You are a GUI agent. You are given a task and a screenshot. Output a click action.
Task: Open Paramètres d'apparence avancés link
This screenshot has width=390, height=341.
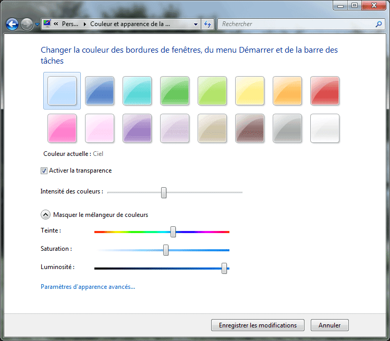(88, 287)
